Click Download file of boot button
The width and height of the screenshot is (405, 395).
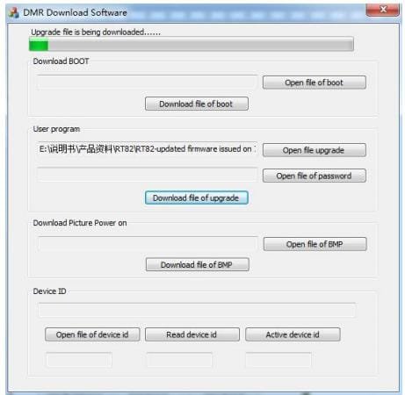coord(197,104)
